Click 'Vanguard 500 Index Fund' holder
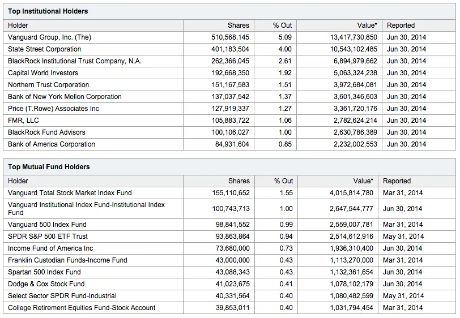460x318 pixels. coord(47,225)
